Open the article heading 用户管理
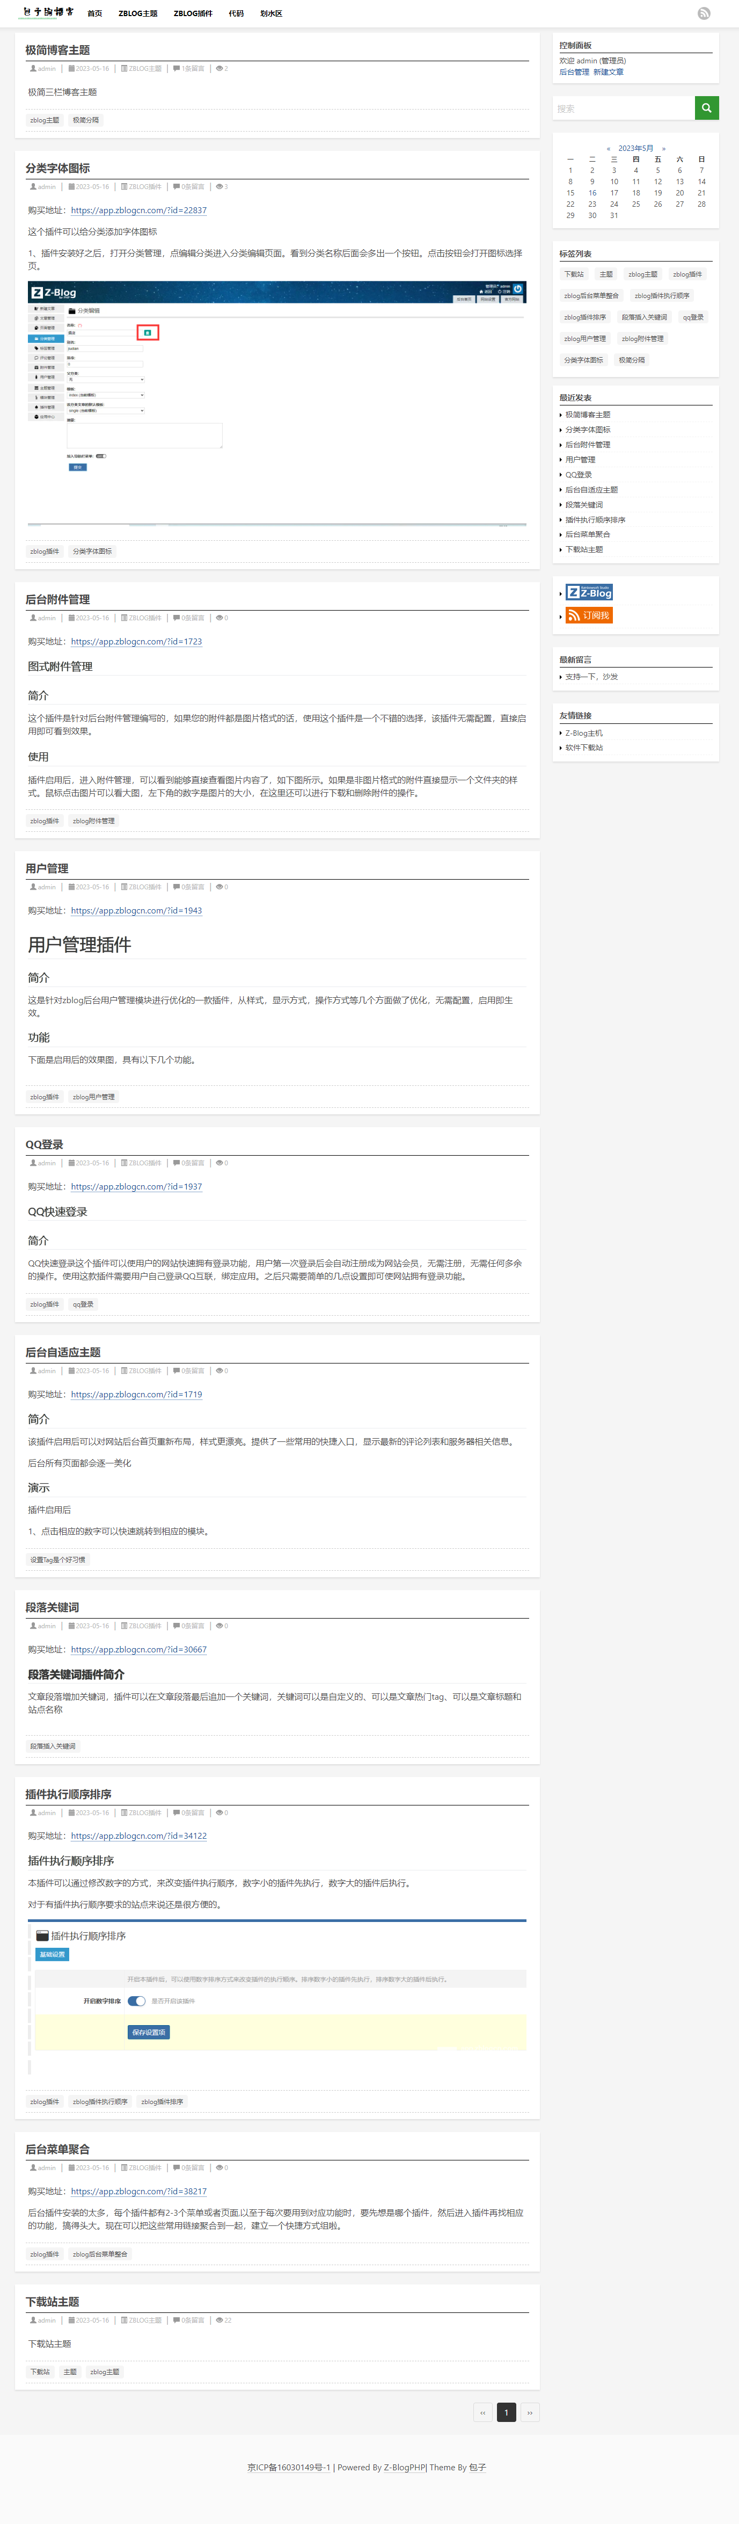 [47, 868]
